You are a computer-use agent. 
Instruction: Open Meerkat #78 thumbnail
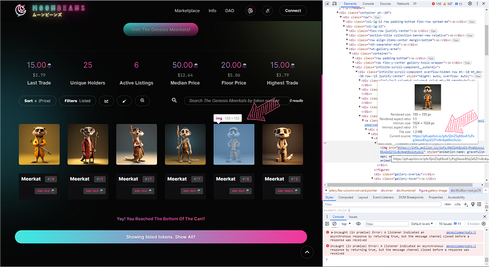pyautogui.click(x=234, y=145)
